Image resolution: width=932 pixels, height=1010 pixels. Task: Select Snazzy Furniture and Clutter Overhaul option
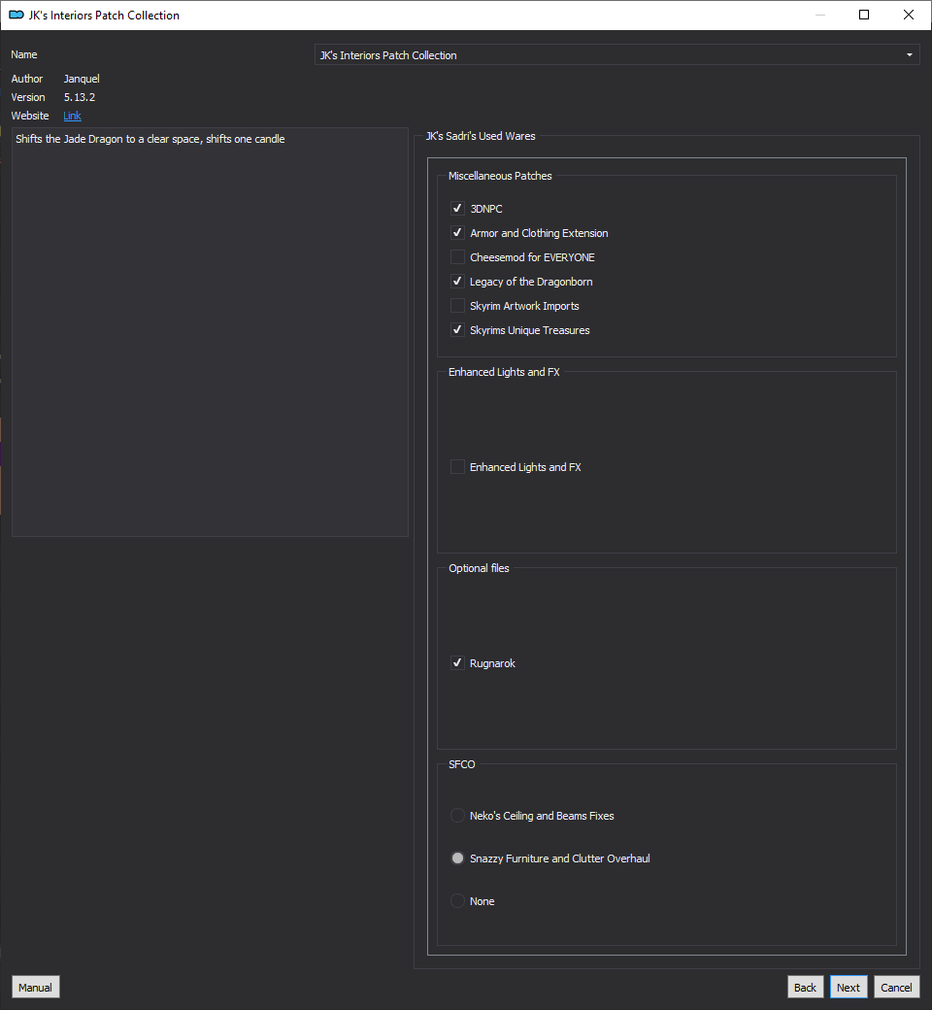point(457,858)
